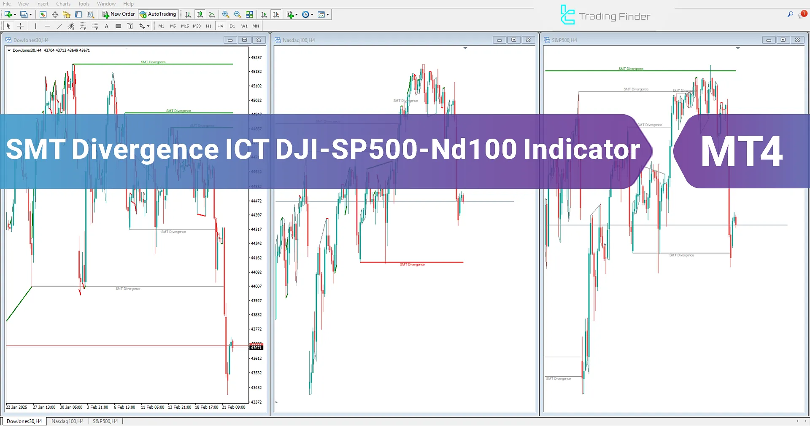Launch the Strategy Tester icon

coord(90,14)
